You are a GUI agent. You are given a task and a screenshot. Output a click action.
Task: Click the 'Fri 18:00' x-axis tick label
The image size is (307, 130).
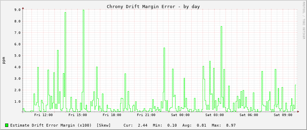click(112, 115)
